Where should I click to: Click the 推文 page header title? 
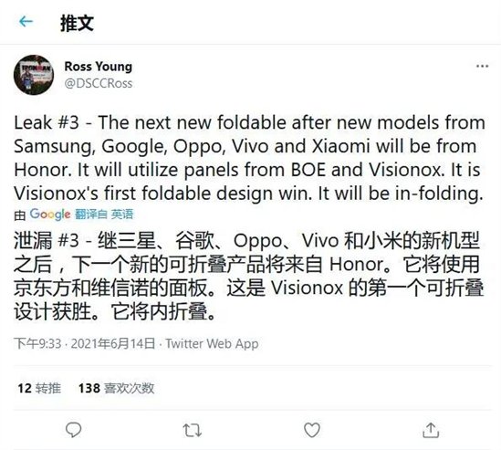[77, 23]
